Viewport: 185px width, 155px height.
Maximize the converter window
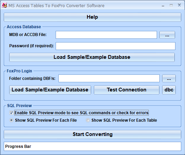pyautogui.click(x=171, y=5)
